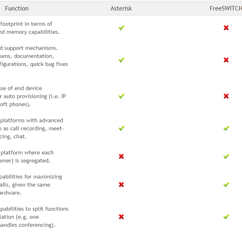This screenshot has height=232, width=242.
Task: Click Asterisk checkmark for auto provisioning row
Action: point(121,96)
